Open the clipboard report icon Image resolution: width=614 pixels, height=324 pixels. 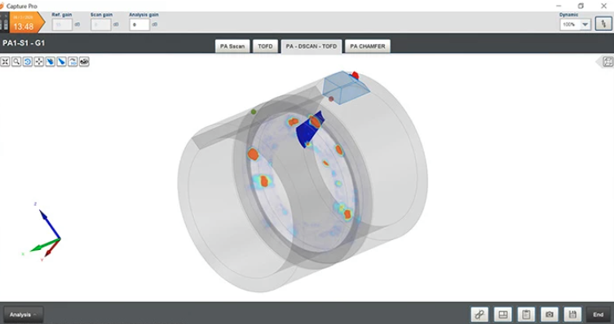point(526,314)
